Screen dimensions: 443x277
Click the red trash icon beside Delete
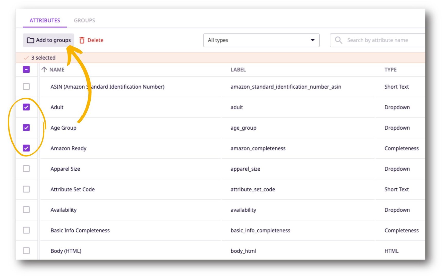point(82,40)
